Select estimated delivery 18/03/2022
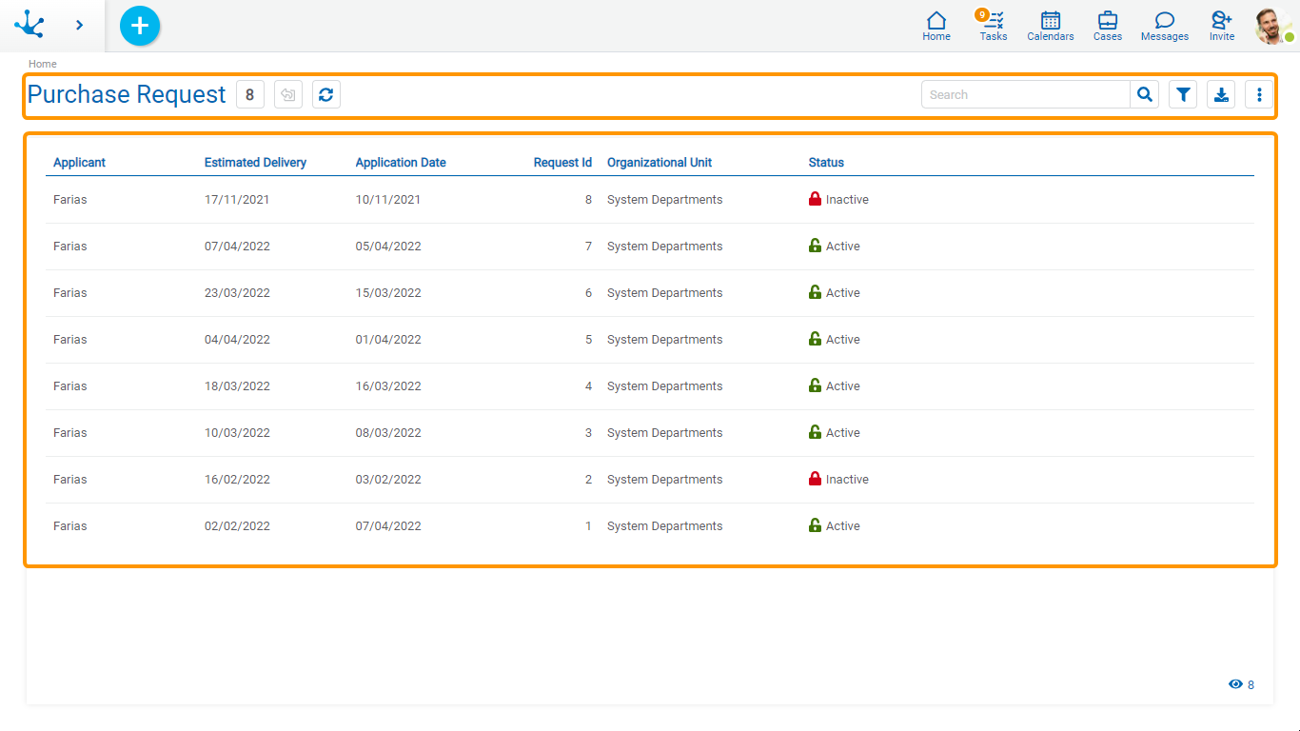The width and height of the screenshot is (1300, 731). [237, 386]
